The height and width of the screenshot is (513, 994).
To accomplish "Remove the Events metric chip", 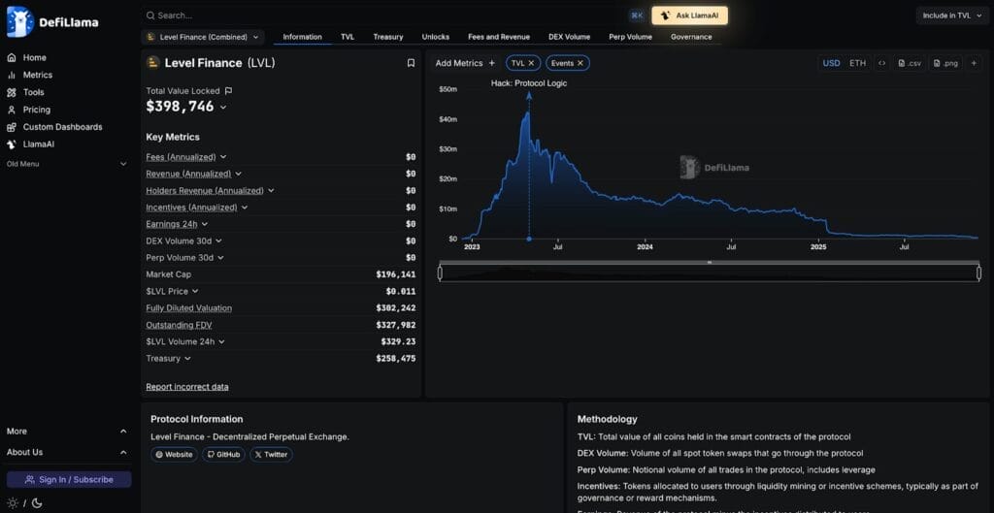I will pos(580,63).
